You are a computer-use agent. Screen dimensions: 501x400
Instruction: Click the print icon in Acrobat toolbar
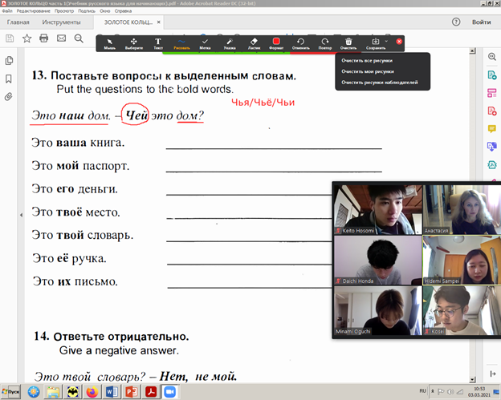click(x=44, y=38)
